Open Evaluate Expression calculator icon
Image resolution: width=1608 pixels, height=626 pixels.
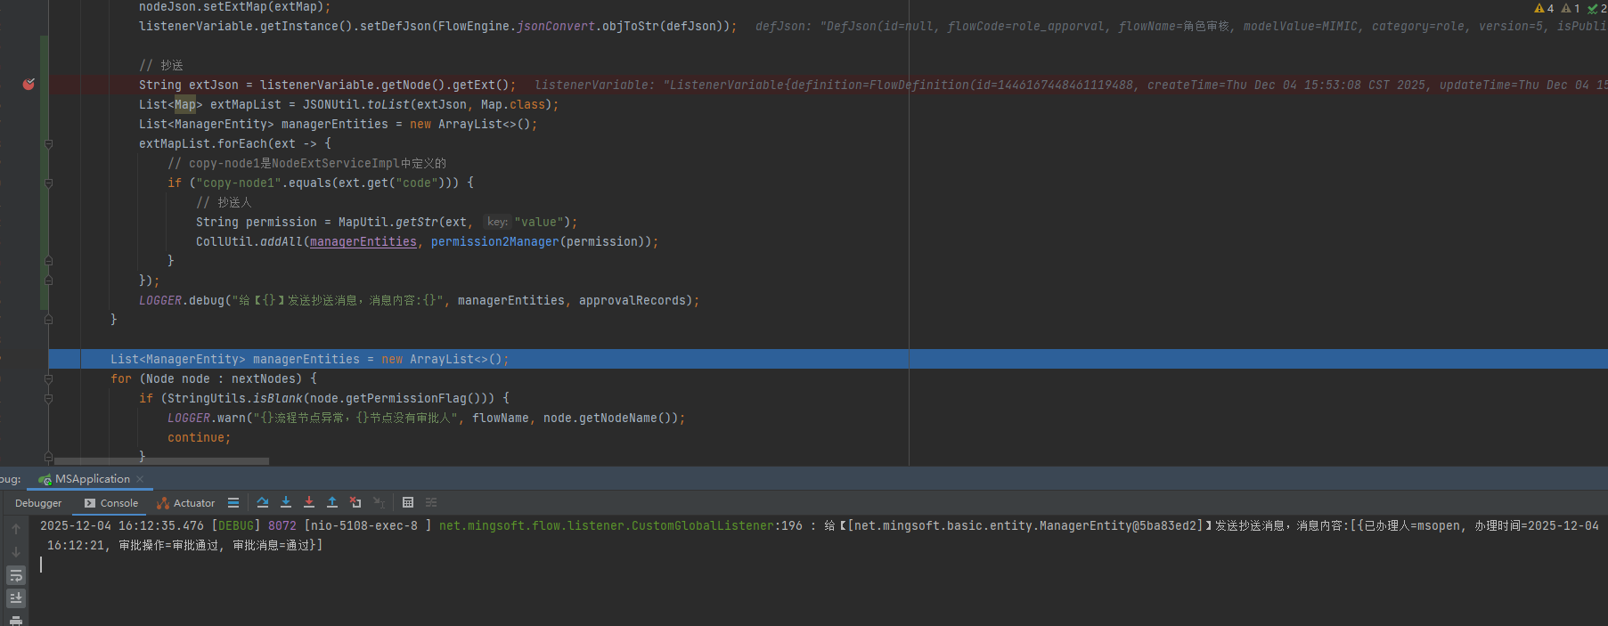click(408, 502)
